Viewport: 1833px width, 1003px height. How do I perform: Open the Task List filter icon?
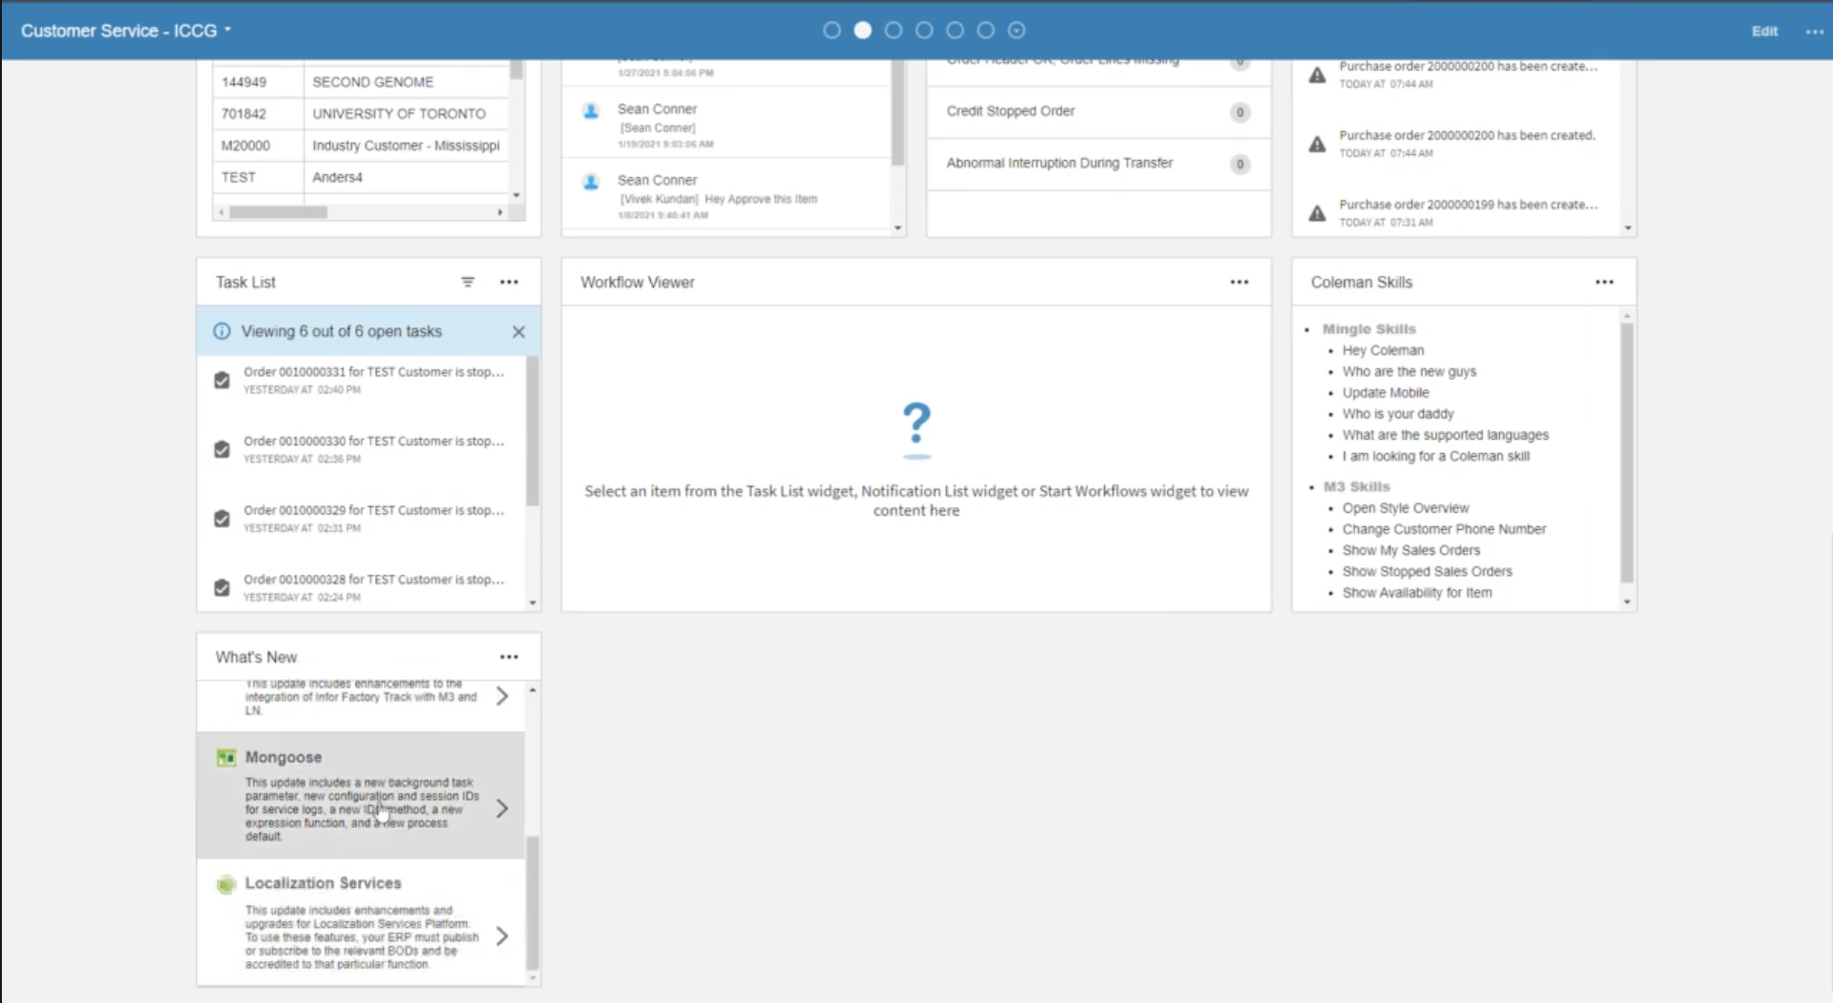tap(467, 282)
